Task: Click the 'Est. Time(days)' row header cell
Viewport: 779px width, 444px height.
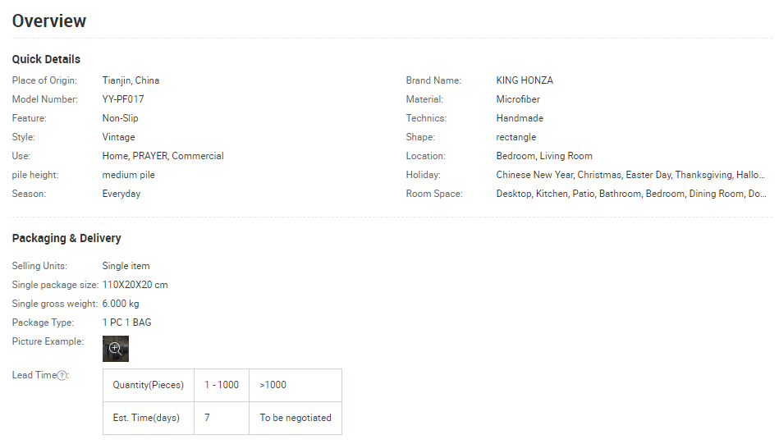Action: pyautogui.click(x=146, y=418)
